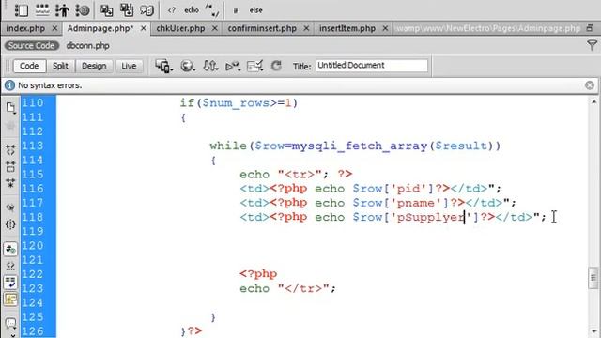Click the Balance Braces icon
Viewport: 601px width, 338px height.
(x=10, y=224)
